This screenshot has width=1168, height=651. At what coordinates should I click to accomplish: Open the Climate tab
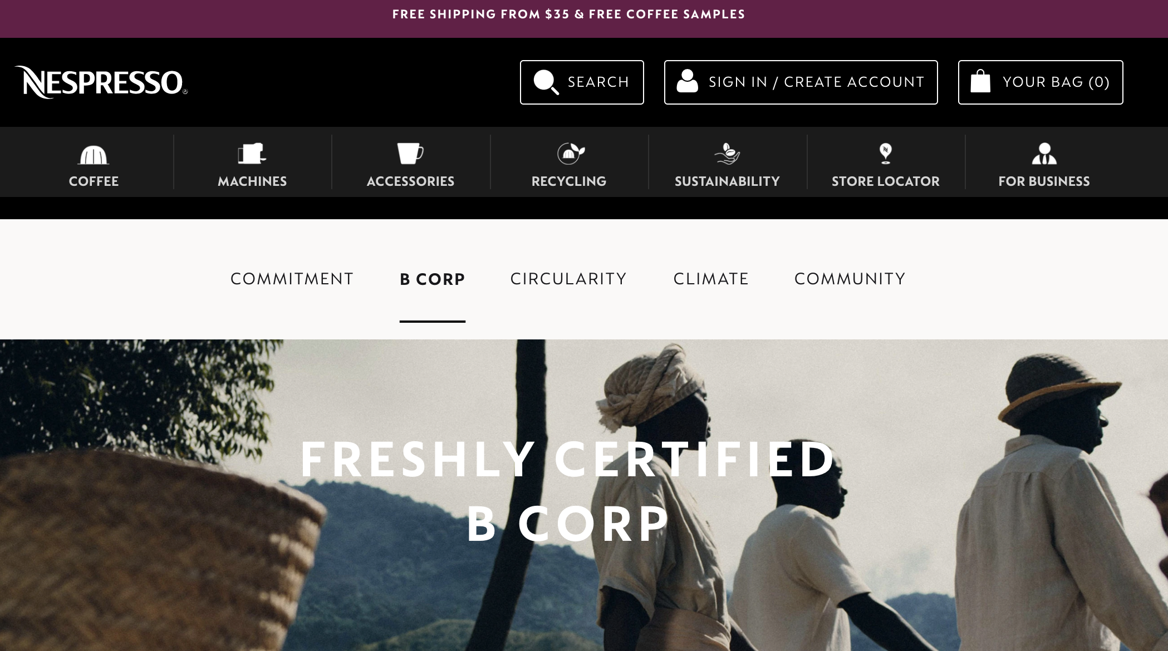click(711, 279)
